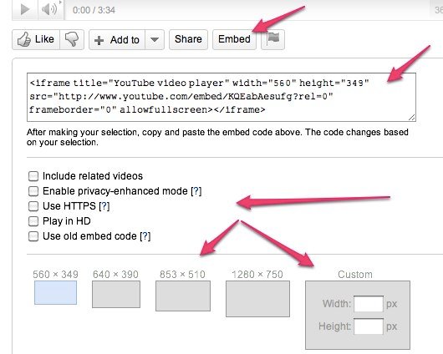The image size is (443, 354).
Task: Open the Share options
Action: click(x=188, y=39)
